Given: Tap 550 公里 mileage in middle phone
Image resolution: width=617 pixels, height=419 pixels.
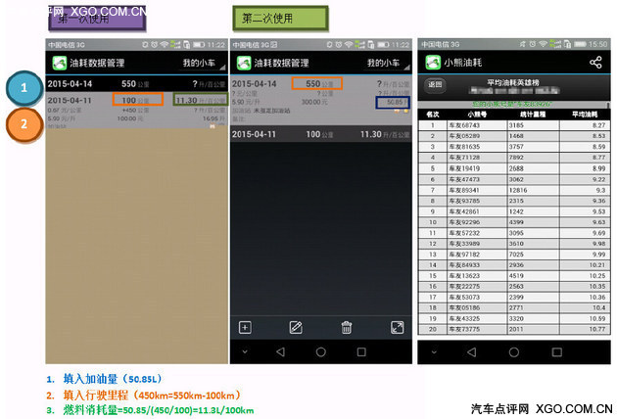Looking at the screenshot, I should [x=317, y=83].
